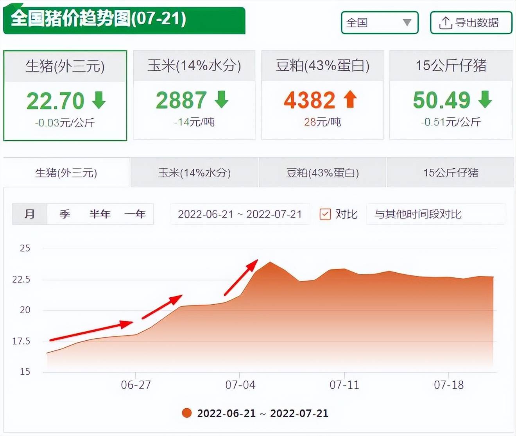Click the 导出数据 export button

click(x=471, y=23)
